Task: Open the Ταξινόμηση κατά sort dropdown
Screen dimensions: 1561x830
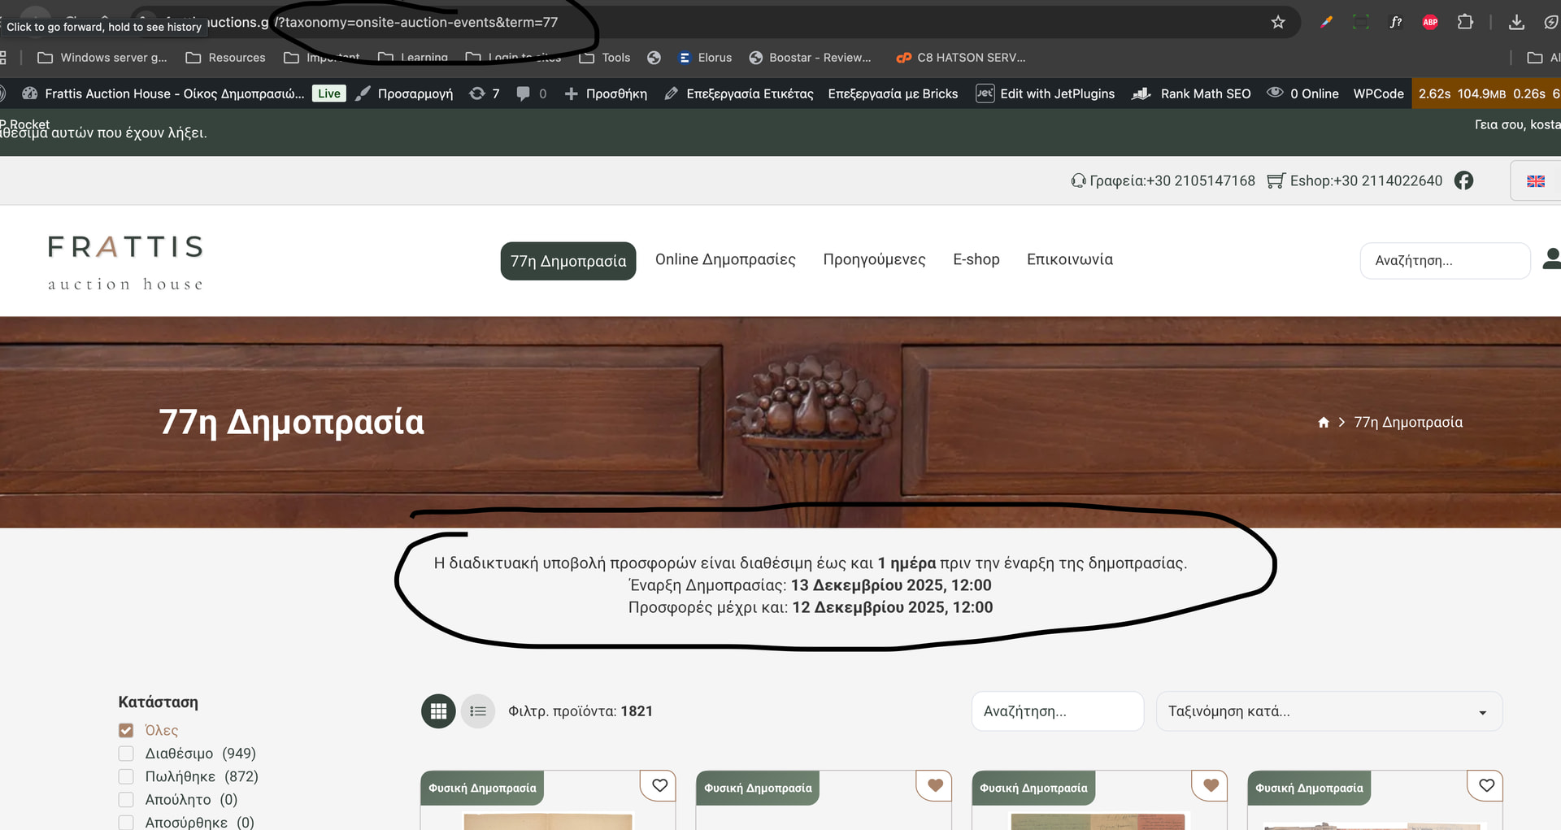Action: pos(1328,711)
